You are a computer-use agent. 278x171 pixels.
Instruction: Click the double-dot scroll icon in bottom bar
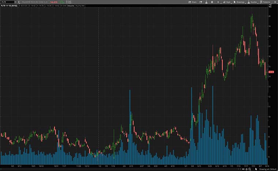click(x=243, y=169)
